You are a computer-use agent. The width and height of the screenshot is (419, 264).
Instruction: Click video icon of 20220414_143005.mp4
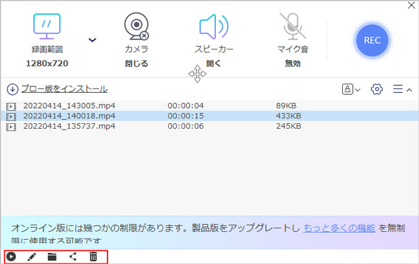11,107
